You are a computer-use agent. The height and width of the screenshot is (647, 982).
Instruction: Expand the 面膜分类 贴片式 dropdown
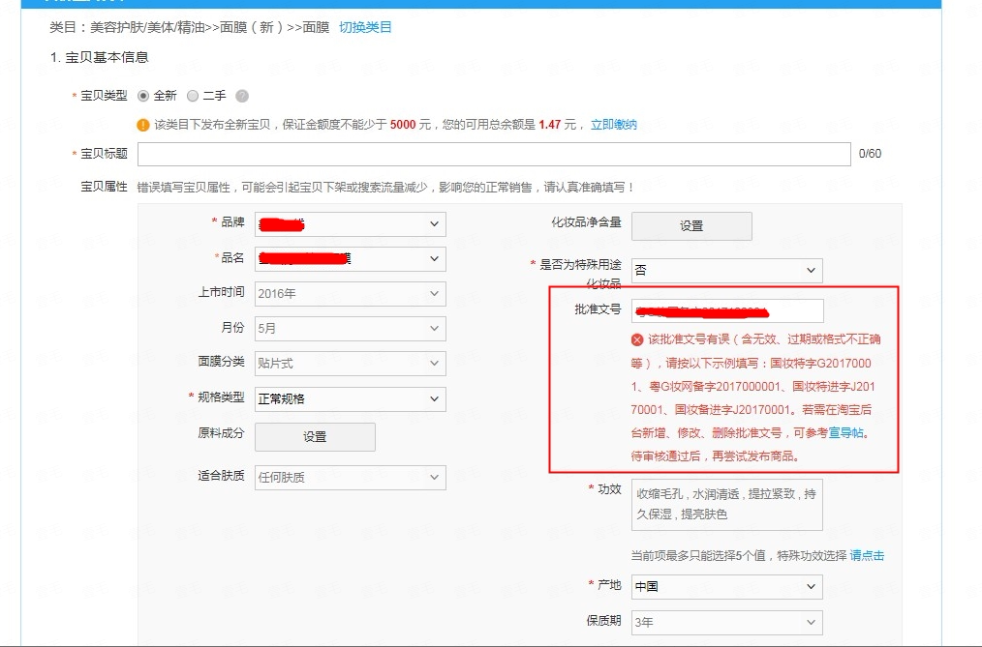click(x=350, y=363)
